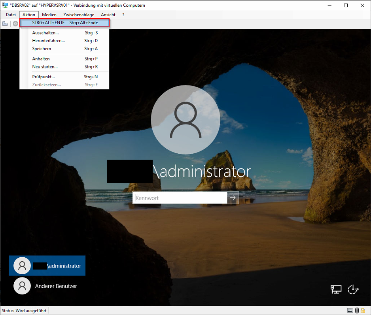Click the Anderer Benutzer avatar icon
The height and width of the screenshot is (315, 371).
[x=22, y=286]
